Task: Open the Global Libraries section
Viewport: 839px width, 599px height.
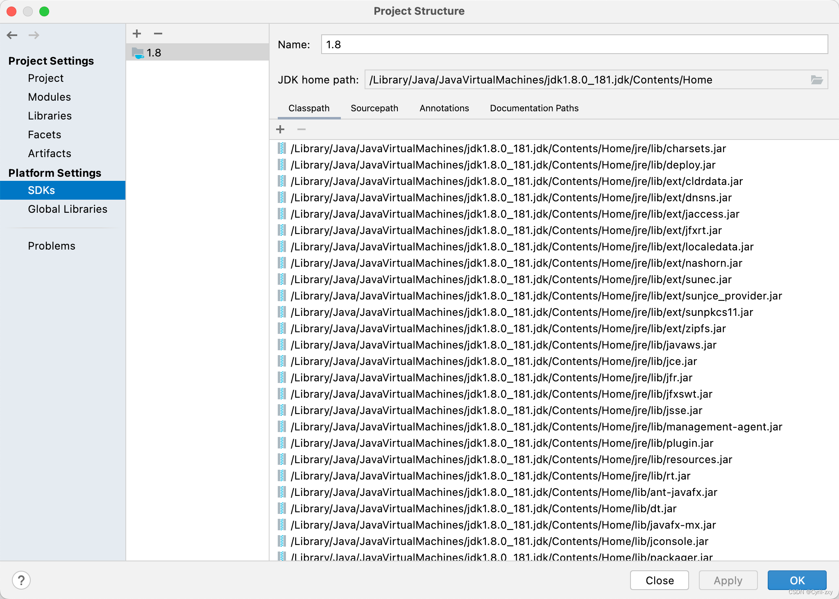Action: point(67,209)
